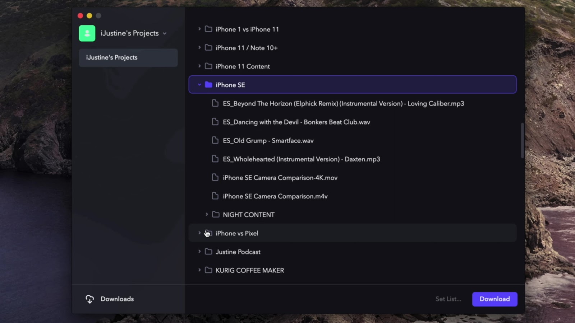Select 'ES_Dancing with the Devil - Bonkers Beat Club.wav'
Viewport: 575px width, 323px height.
(x=296, y=122)
